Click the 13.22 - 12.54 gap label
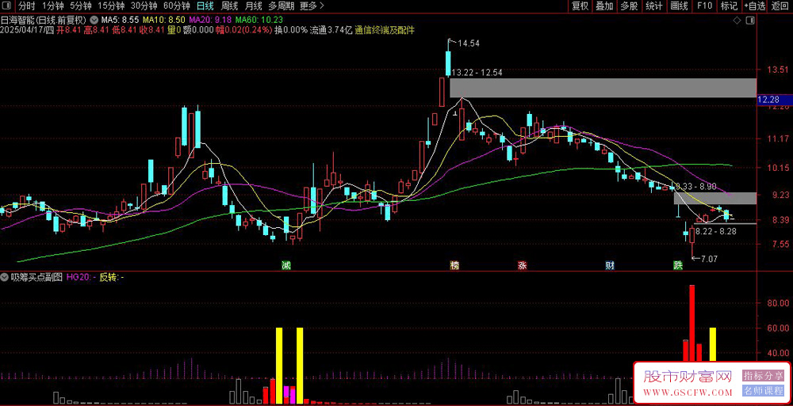This screenshot has height=406, width=793. (x=477, y=73)
